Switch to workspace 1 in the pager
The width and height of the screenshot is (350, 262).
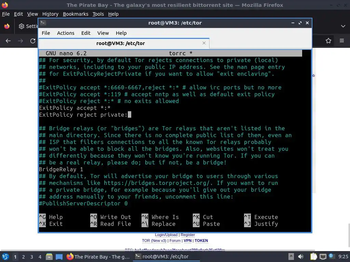click(15, 257)
